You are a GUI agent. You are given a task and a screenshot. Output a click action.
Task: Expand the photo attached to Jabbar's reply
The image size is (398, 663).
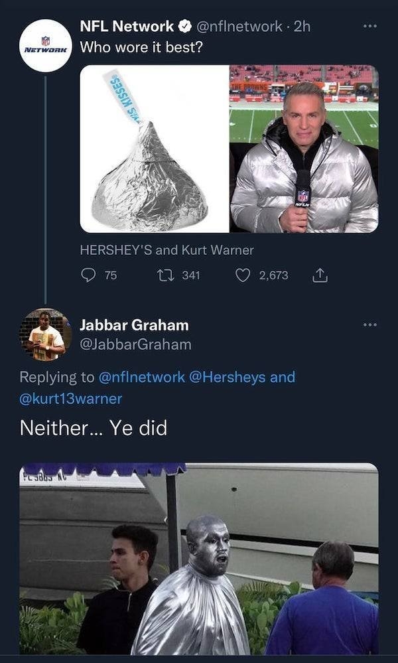pyautogui.click(x=198, y=559)
